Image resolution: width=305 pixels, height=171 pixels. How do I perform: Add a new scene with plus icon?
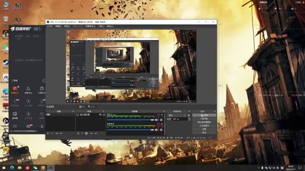[x=48, y=133]
